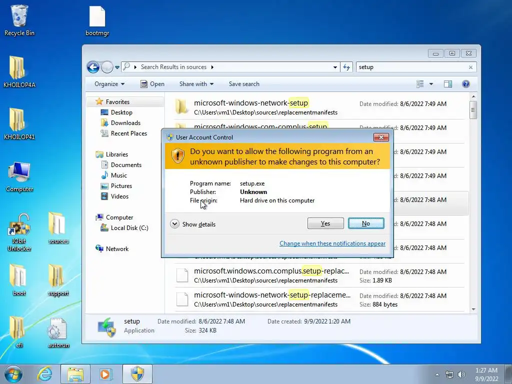Select the support folder on desktop
The image size is (512, 384).
click(58, 280)
